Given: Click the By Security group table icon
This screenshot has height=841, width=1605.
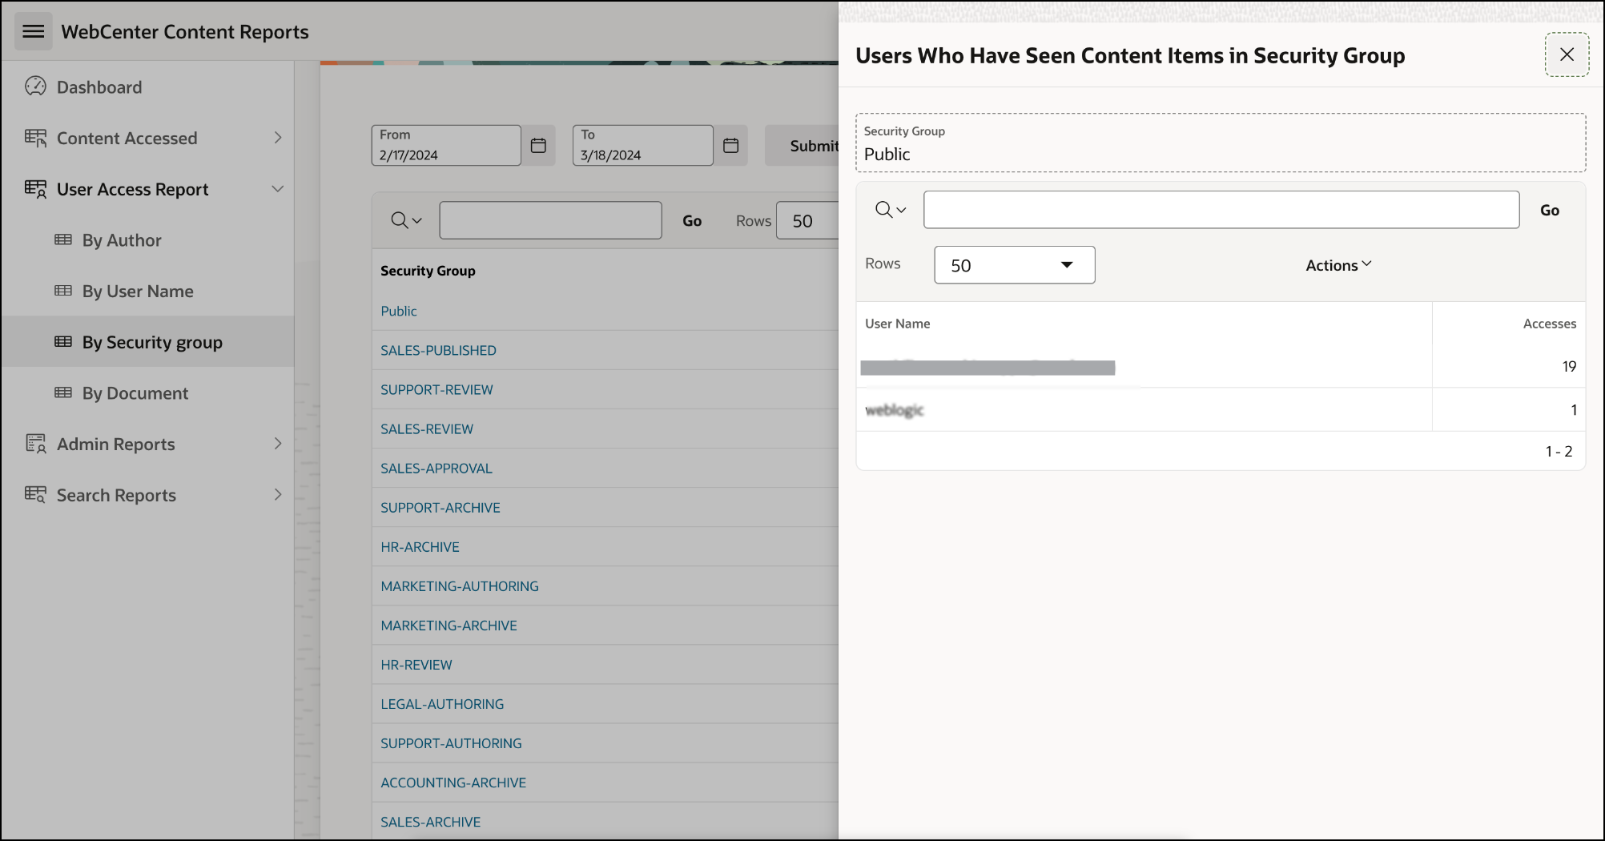Looking at the screenshot, I should tap(63, 342).
